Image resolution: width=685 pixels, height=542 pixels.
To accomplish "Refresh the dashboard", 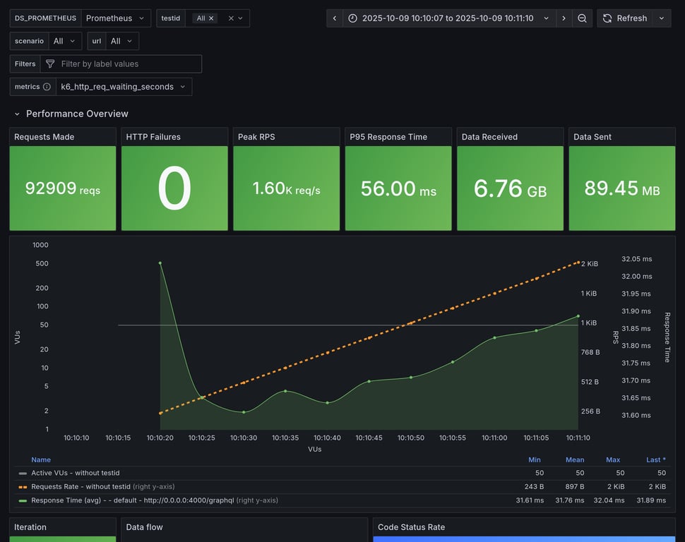I will click(625, 18).
